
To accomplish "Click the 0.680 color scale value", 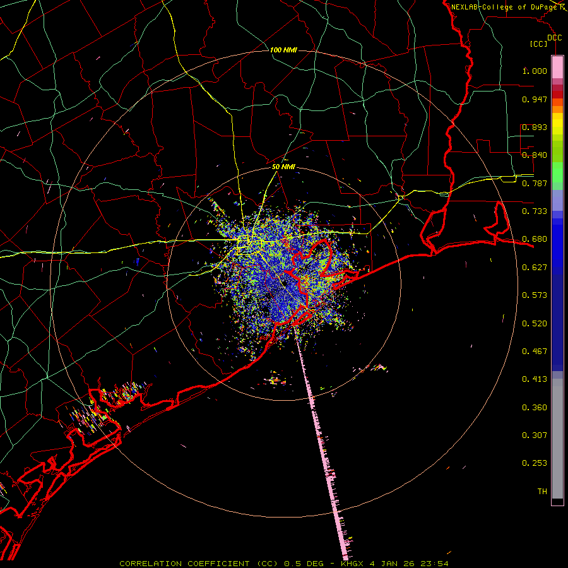I will coord(535,239).
